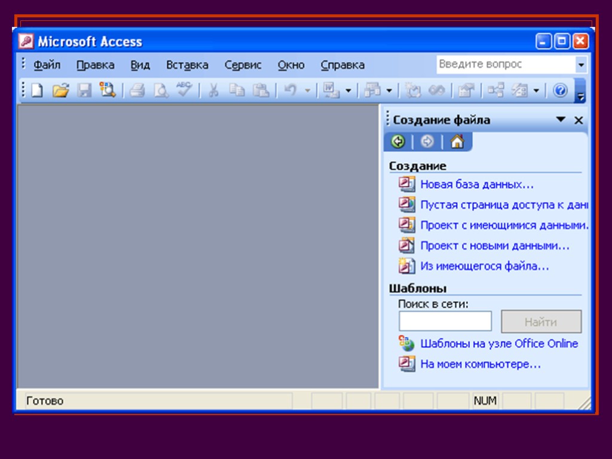The width and height of the screenshot is (612, 459).
Task: Open the Вставка menu
Action: [x=187, y=65]
